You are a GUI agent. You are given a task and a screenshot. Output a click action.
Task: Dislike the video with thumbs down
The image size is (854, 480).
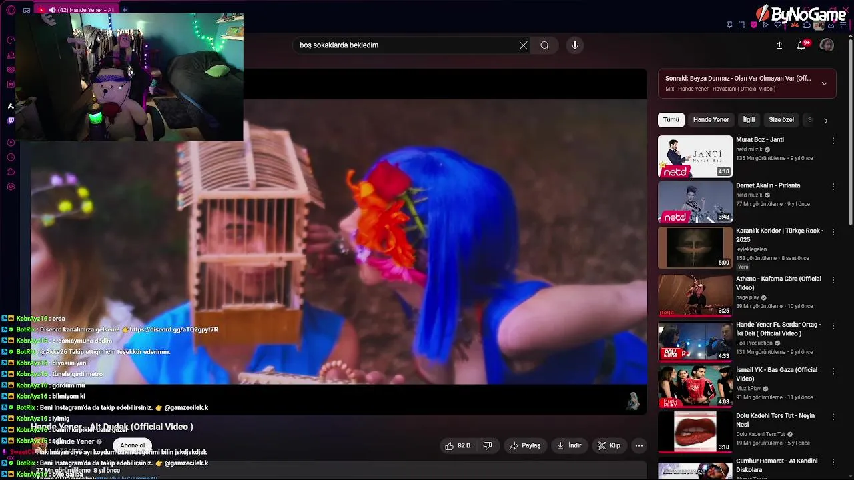coord(488,445)
